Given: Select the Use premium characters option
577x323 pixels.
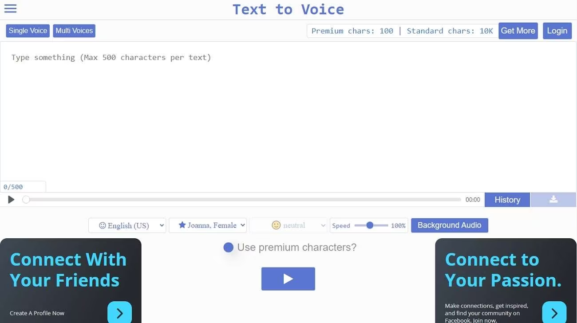Looking at the screenshot, I should [228, 247].
